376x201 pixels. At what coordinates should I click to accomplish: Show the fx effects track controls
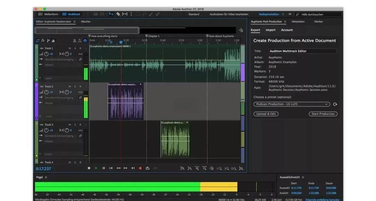click(43, 41)
